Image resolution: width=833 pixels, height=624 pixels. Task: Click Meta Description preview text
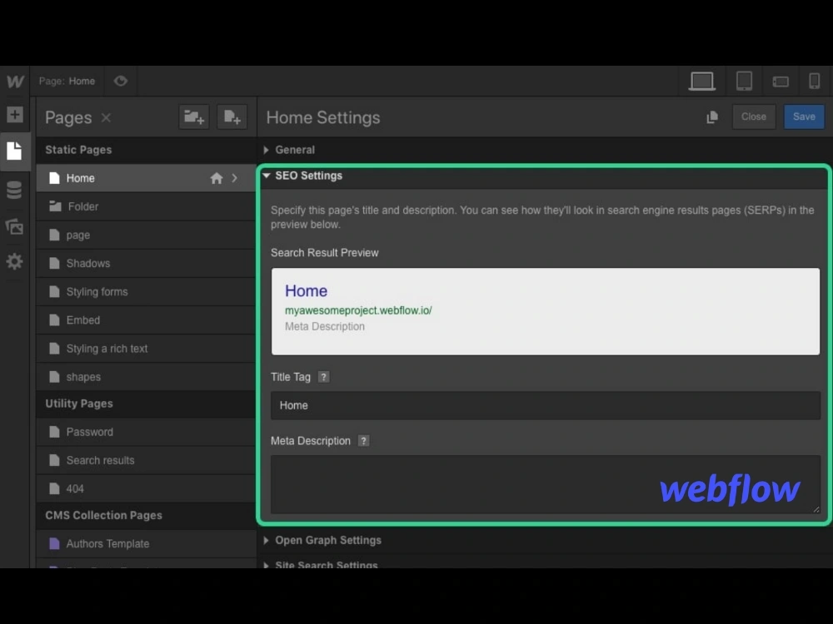(325, 327)
